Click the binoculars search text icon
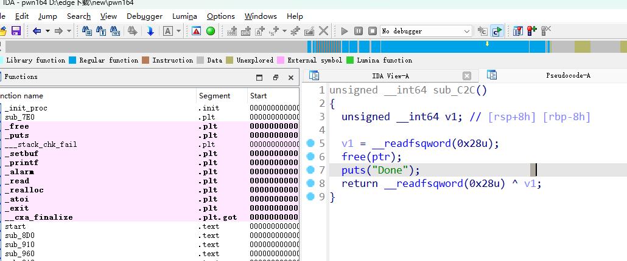Image resolution: width=627 pixels, height=261 pixels. tap(101, 31)
